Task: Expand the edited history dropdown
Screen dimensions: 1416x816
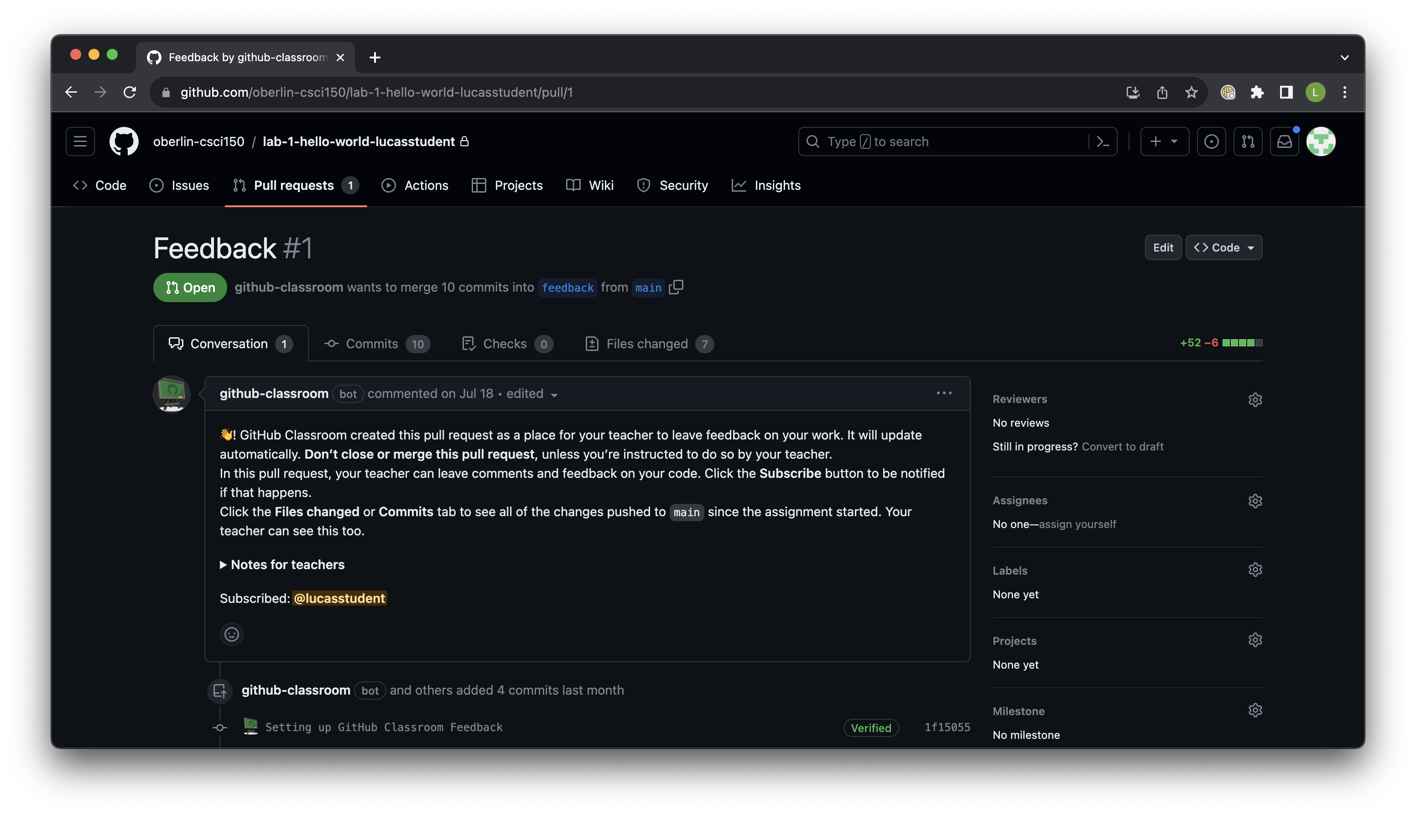Action: click(531, 393)
